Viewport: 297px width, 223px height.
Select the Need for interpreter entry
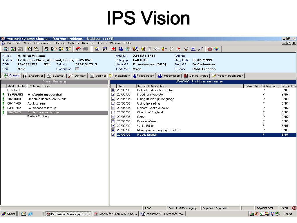[203, 94]
